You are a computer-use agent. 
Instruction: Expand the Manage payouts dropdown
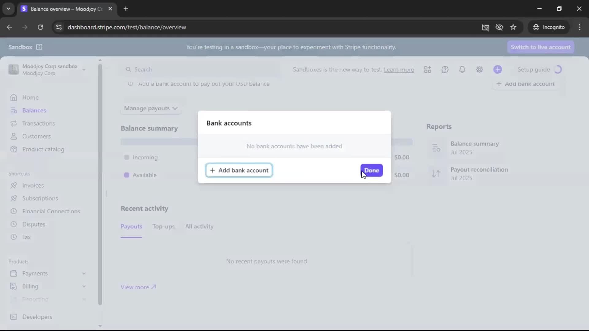pos(151,108)
